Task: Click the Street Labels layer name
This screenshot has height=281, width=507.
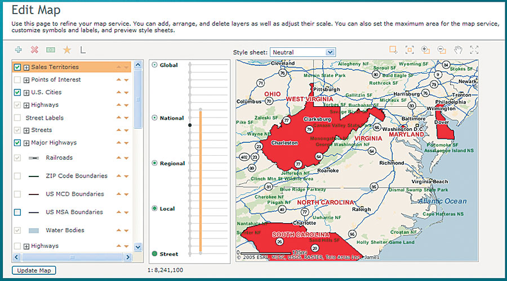Action: (45, 118)
